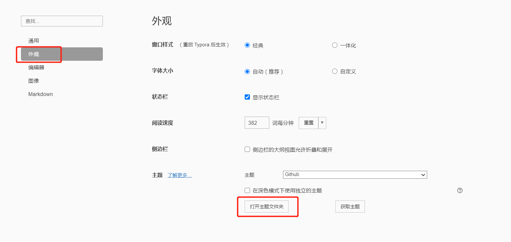Select 外观 in the sidebar
Image resolution: width=511 pixels, height=242 pixels.
[62, 54]
